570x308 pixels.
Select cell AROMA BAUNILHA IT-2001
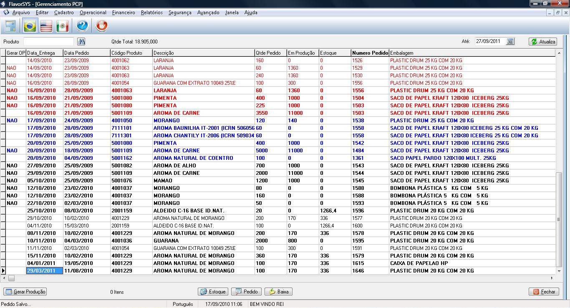point(203,128)
